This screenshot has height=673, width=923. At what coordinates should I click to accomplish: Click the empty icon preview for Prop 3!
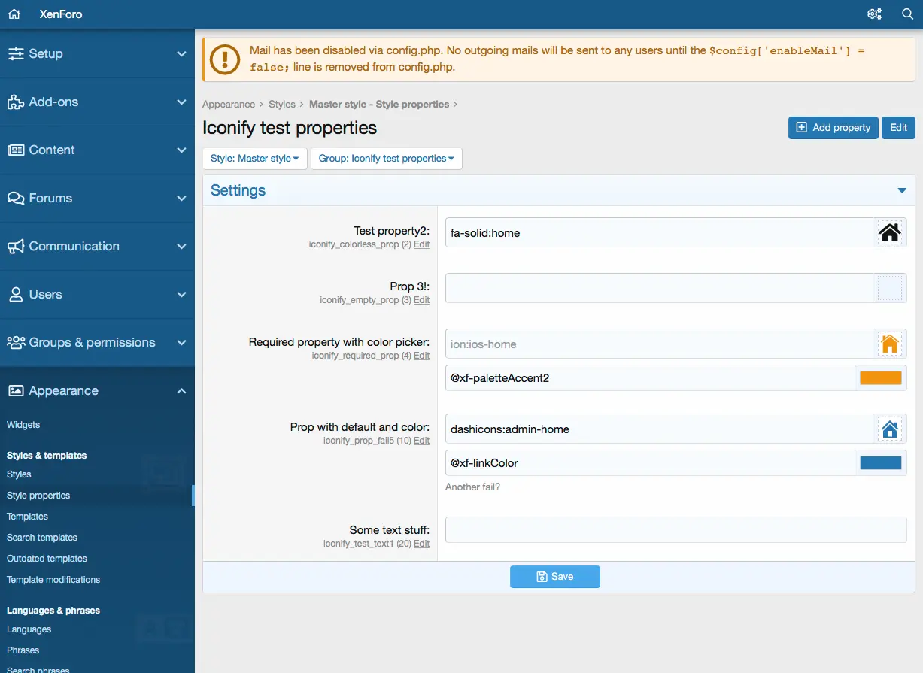pyautogui.click(x=890, y=286)
